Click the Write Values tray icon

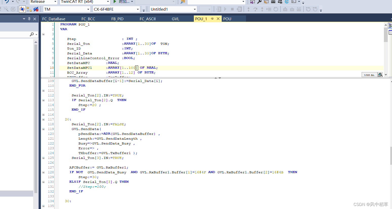point(285,9)
